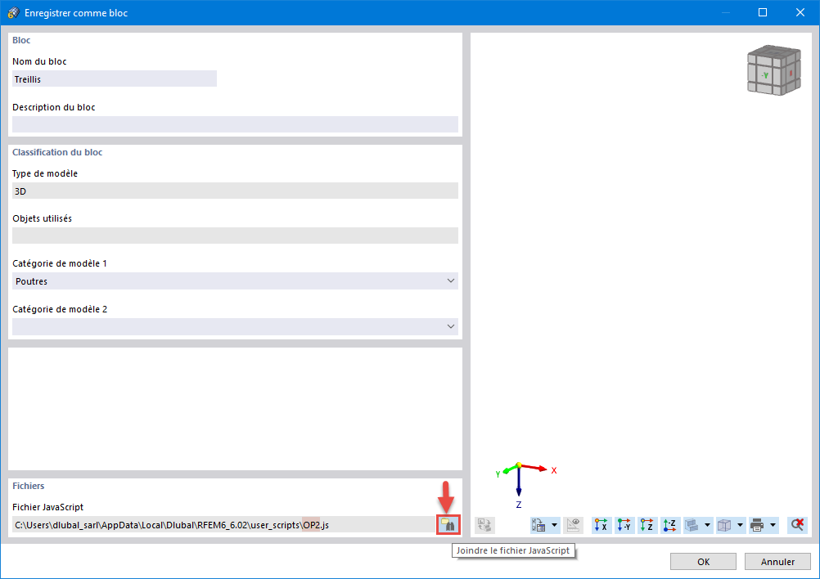
Task: Click the Description du bloc text field
Action: click(x=235, y=124)
